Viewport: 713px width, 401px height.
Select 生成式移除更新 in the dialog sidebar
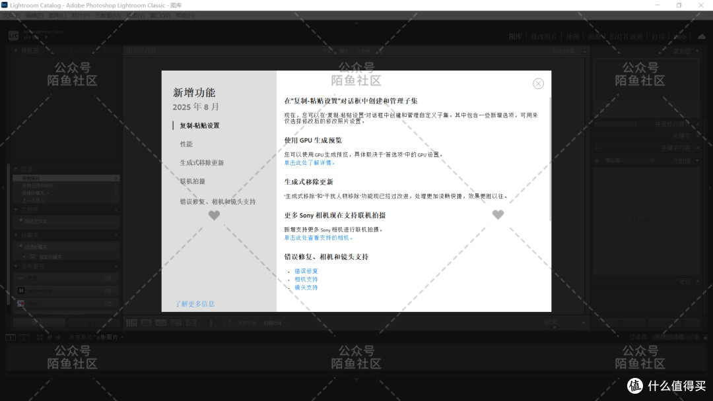[x=201, y=163]
